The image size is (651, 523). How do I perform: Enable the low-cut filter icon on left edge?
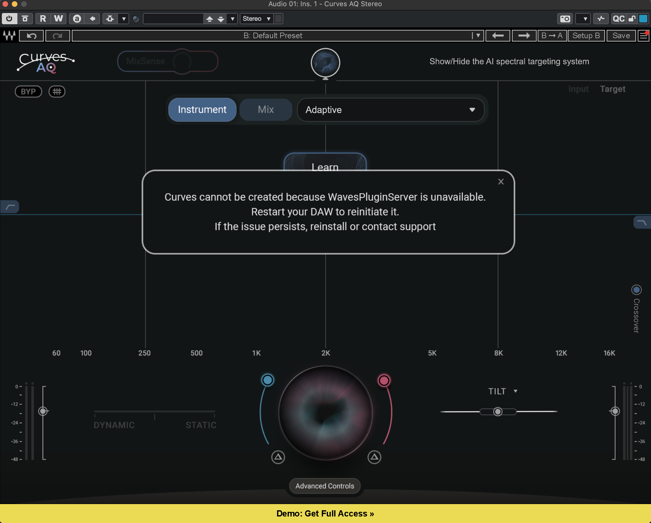[10, 207]
